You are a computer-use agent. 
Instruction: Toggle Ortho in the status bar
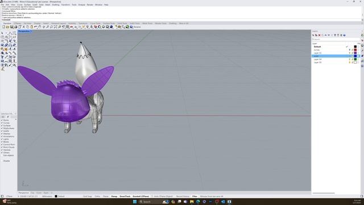97,196
